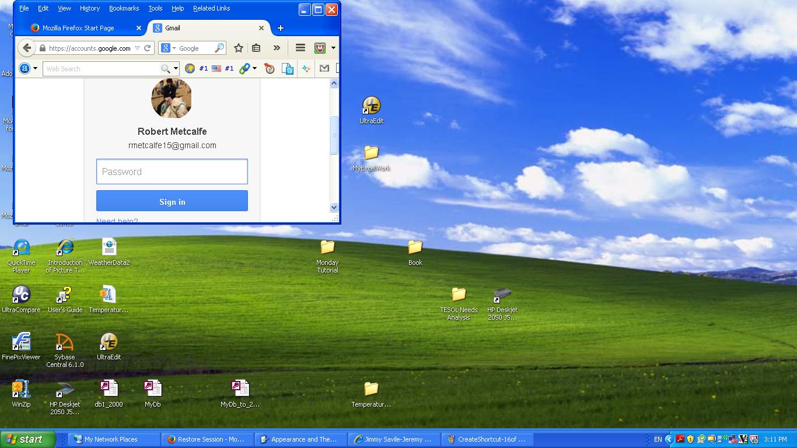The width and height of the screenshot is (797, 448).
Task: Open the search engine selector dropdown
Action: (x=169, y=48)
